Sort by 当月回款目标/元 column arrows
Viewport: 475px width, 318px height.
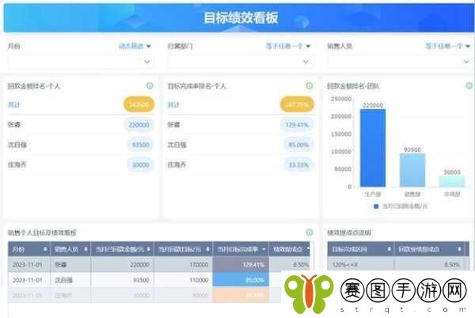pos(207,249)
